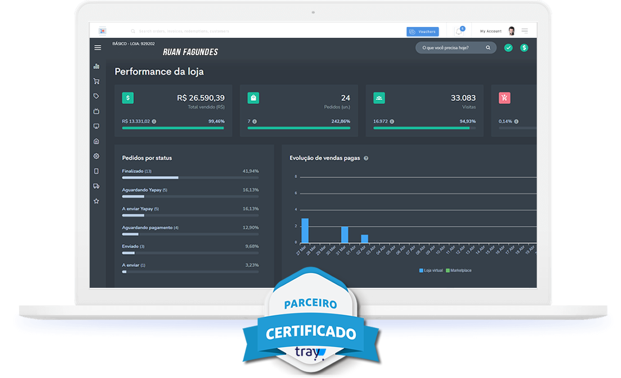Click 'Pedidos por status' heading

[147, 158]
